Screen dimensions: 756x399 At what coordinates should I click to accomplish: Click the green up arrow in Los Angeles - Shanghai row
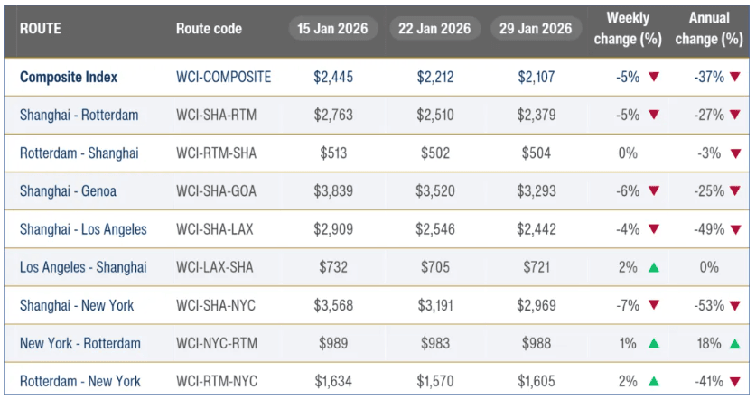pyautogui.click(x=654, y=268)
